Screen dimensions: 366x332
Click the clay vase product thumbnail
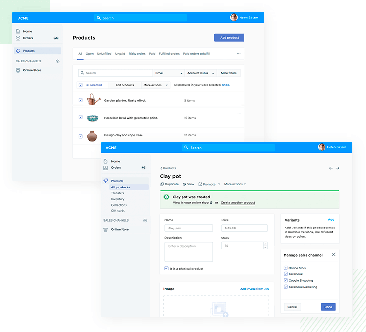click(x=92, y=136)
